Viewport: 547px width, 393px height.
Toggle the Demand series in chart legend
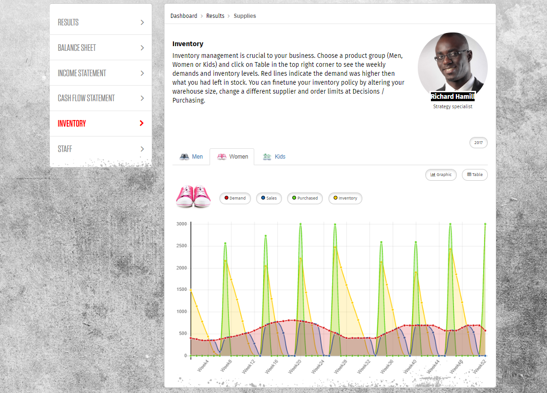coord(235,198)
